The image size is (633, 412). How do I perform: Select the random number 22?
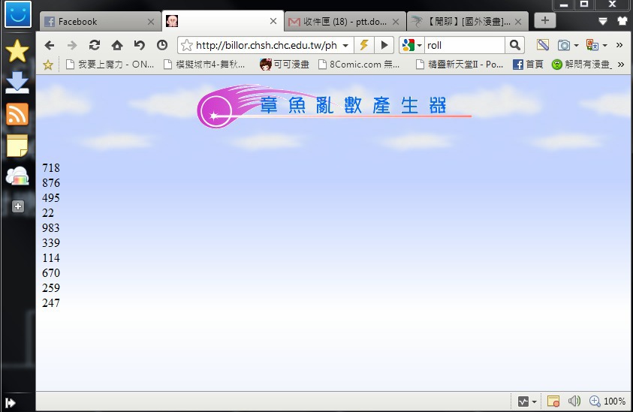tap(48, 213)
